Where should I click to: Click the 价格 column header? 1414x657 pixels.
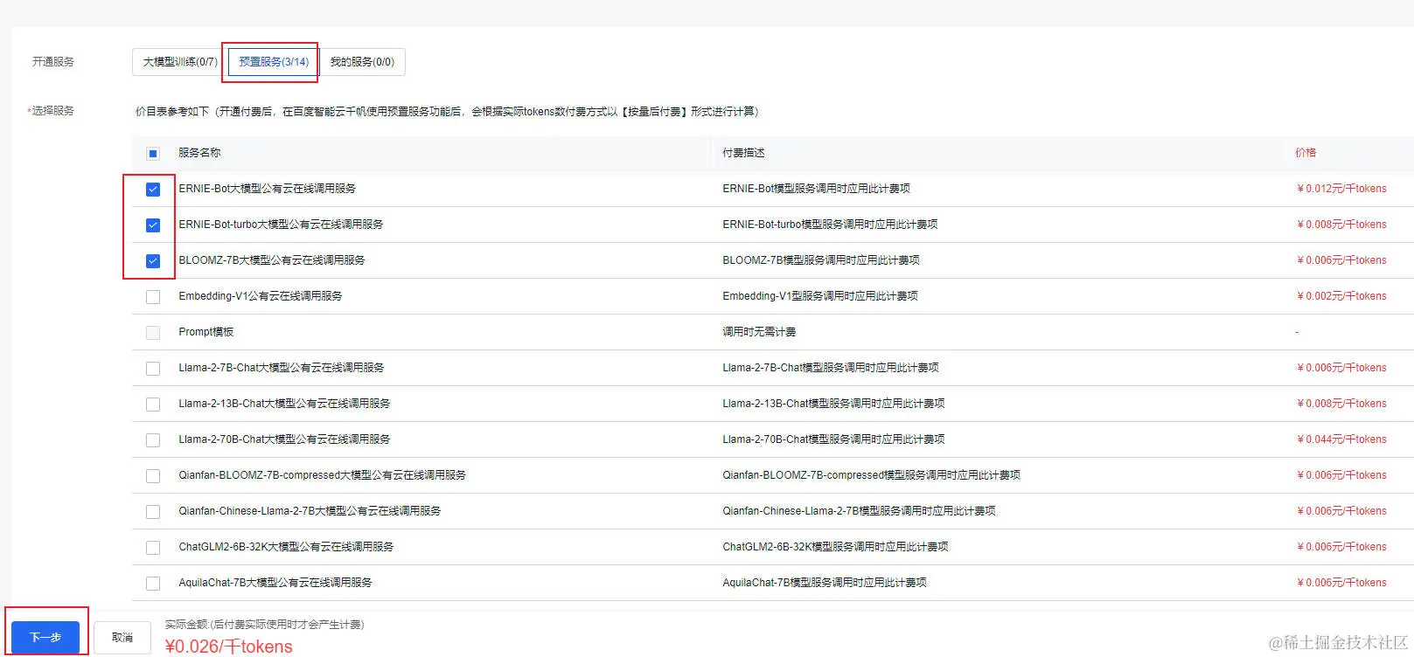click(x=1306, y=153)
